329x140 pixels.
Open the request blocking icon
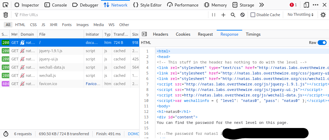(x=243, y=15)
